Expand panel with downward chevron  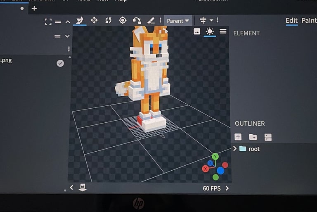pyautogui.click(x=67, y=36)
